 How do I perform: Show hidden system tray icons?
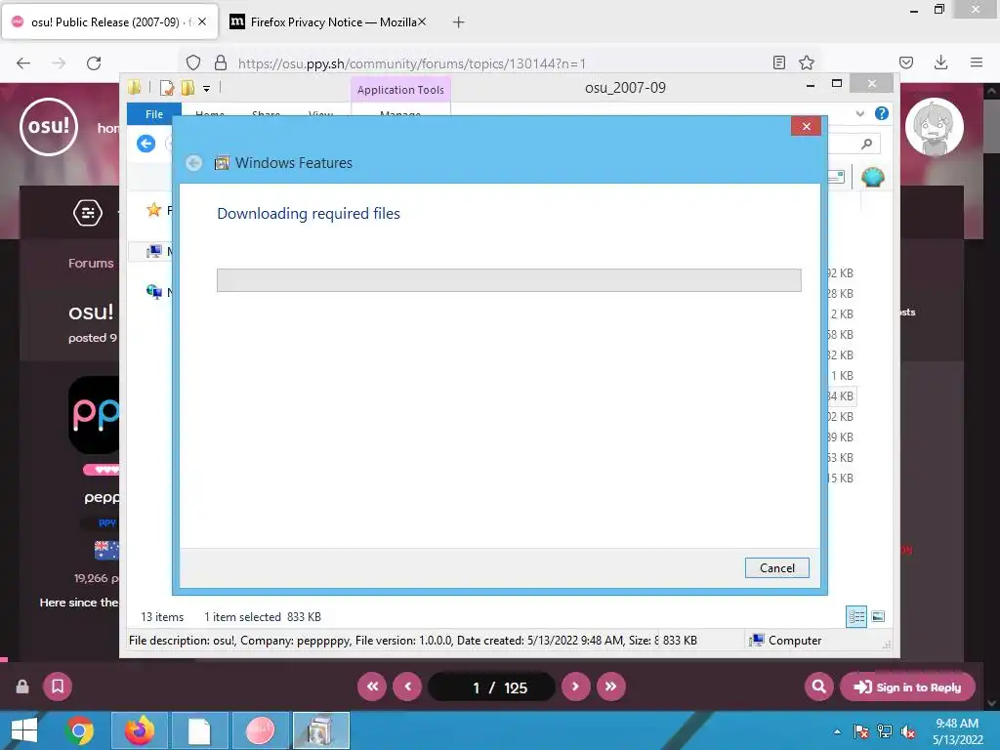click(x=837, y=731)
